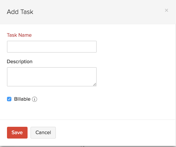The width and height of the screenshot is (176, 147).
Task: Focus the Description text area
Action: [x=52, y=77]
